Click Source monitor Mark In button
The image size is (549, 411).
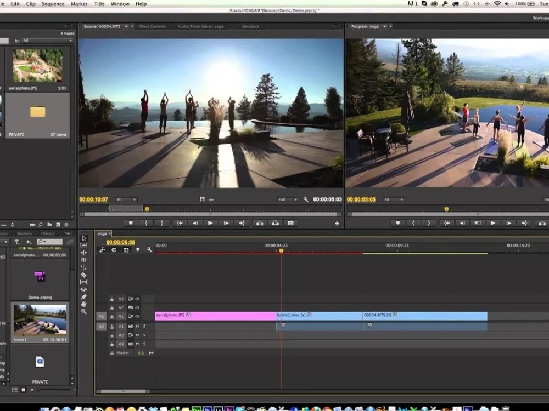147,223
